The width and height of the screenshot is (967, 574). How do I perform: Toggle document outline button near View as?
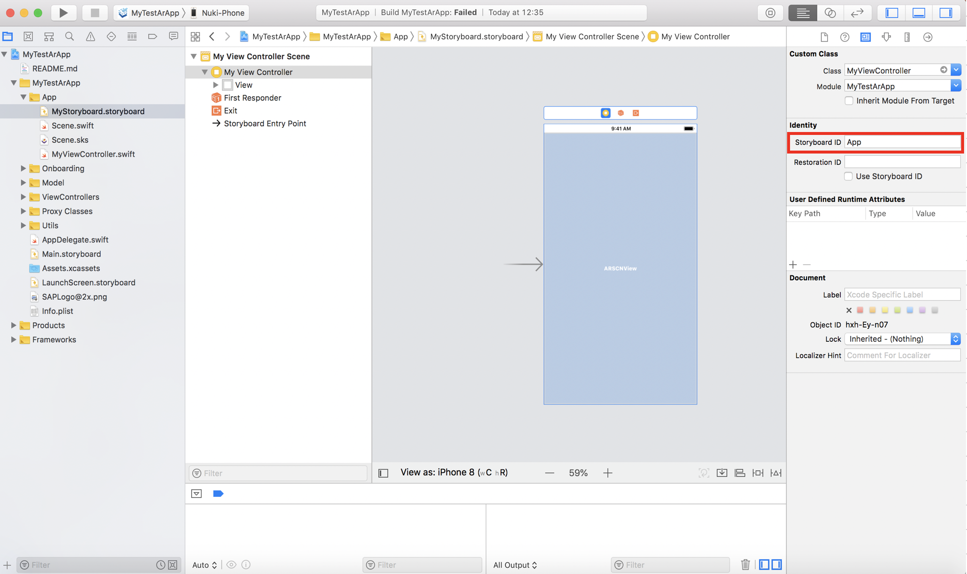click(x=383, y=473)
